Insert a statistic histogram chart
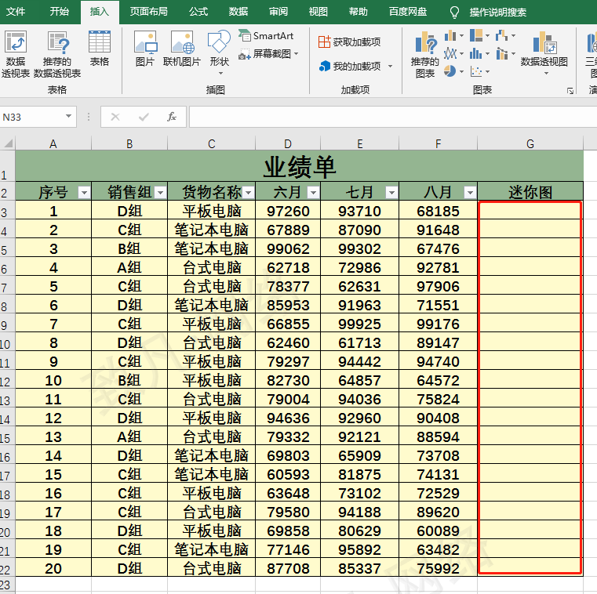This screenshot has width=597, height=594. (479, 53)
